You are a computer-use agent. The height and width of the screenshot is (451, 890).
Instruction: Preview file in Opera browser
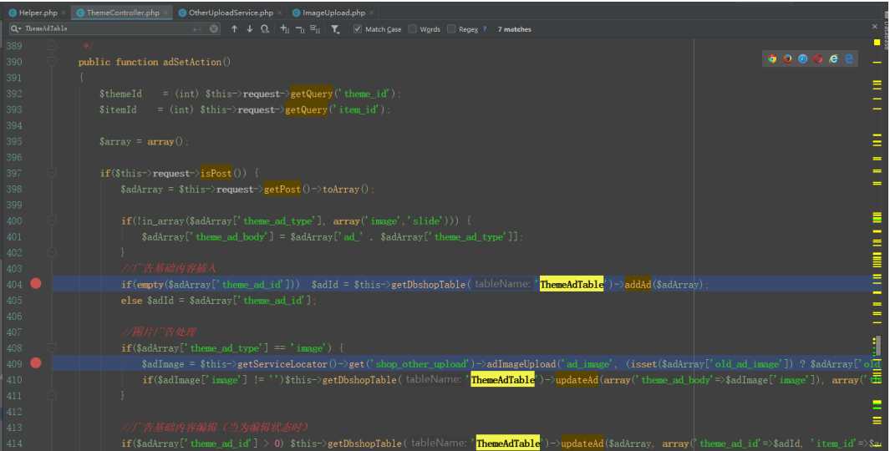point(818,59)
